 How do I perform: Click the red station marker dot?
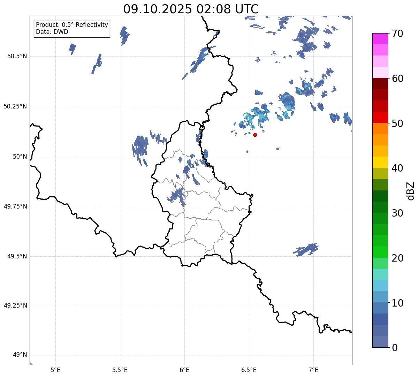pos(255,135)
